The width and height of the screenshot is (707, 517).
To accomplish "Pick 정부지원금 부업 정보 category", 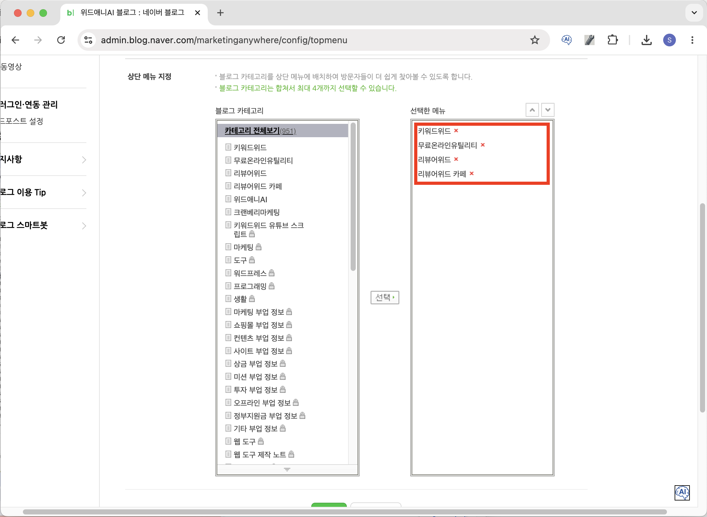I will [x=266, y=416].
